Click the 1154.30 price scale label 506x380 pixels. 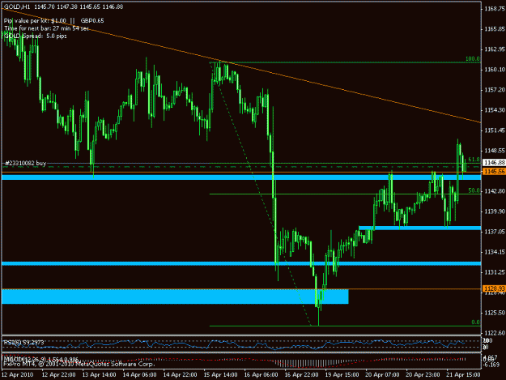(495, 110)
